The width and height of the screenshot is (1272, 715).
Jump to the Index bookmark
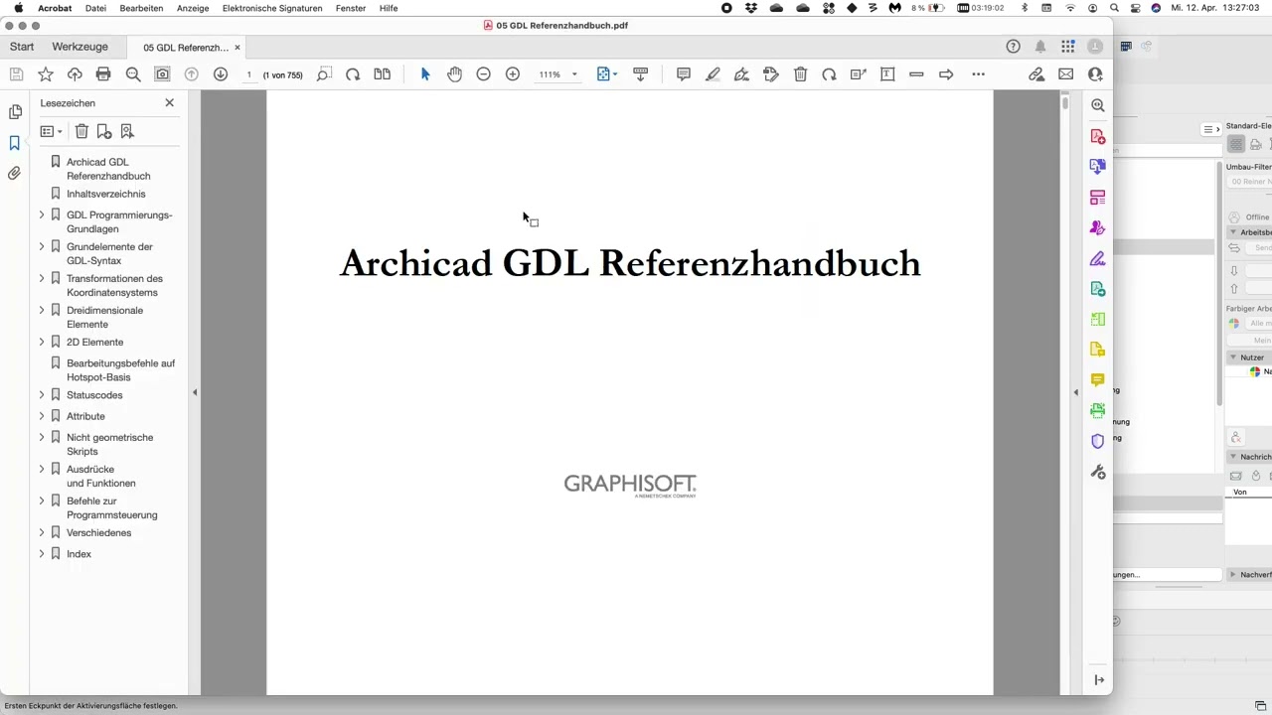pos(79,554)
